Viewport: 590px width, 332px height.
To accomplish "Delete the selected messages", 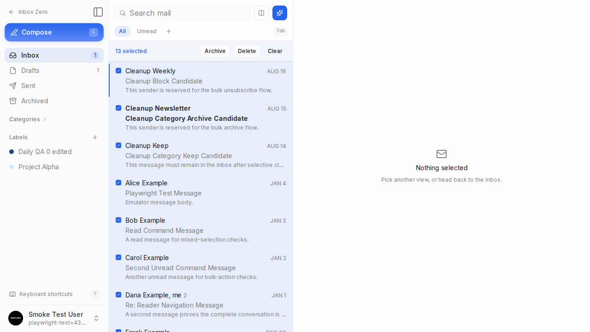I will [247, 51].
